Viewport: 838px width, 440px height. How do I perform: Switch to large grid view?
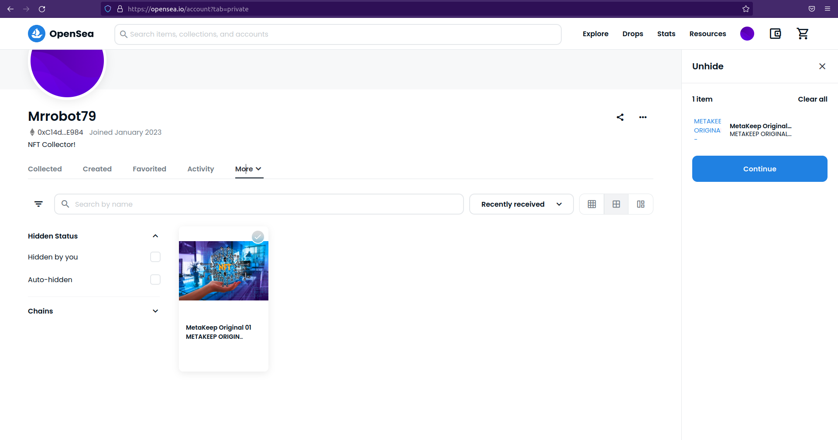point(616,204)
